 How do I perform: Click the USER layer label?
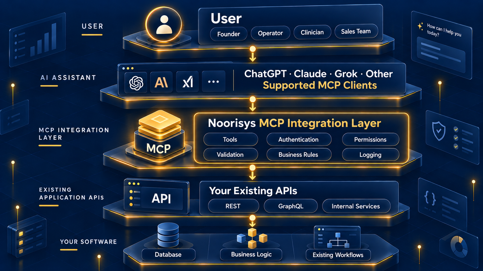(x=92, y=26)
